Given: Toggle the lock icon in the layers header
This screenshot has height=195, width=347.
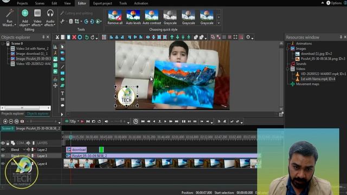Looking at the screenshot, I should (8, 143).
